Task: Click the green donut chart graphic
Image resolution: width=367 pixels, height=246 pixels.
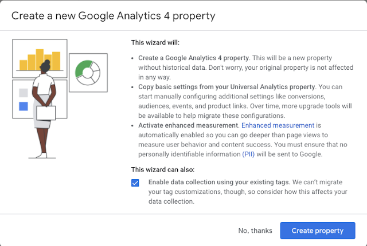Action: (88, 72)
